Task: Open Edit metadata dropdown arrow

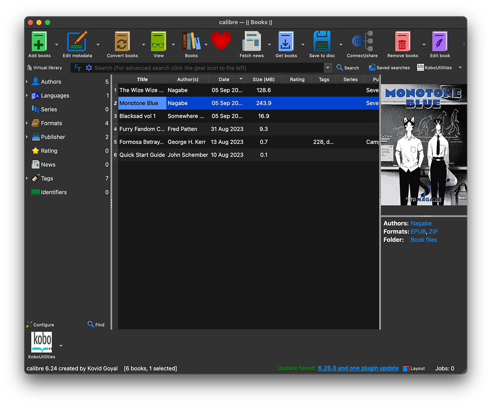Action: pos(98,44)
